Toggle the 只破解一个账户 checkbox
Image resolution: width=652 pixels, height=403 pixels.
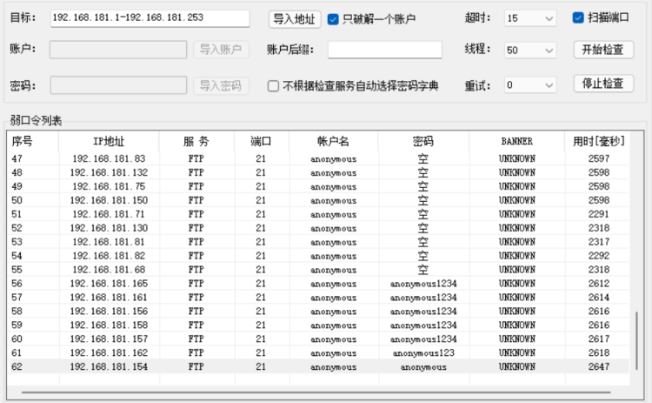click(x=333, y=19)
